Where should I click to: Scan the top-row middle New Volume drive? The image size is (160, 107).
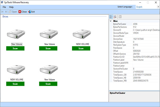pyautogui.click(x=48, y=48)
